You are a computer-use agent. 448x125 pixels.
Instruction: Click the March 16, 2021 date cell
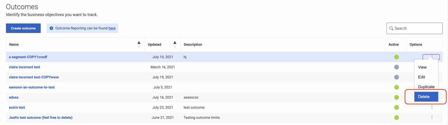[163, 67]
